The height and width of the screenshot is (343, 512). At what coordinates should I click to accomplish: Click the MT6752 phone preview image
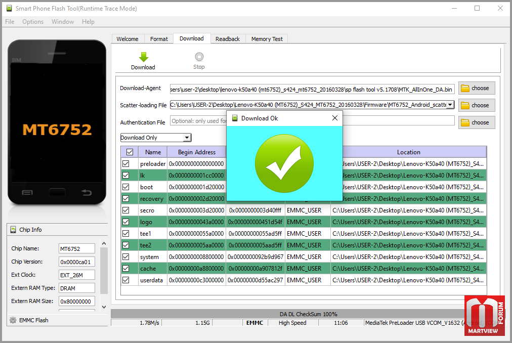pyautogui.click(x=57, y=122)
